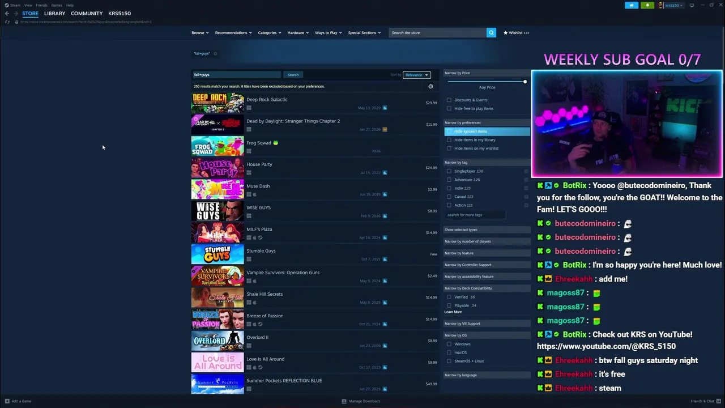The image size is (725, 408).
Task: Click the Search button beside fall+guys
Action: point(293,75)
